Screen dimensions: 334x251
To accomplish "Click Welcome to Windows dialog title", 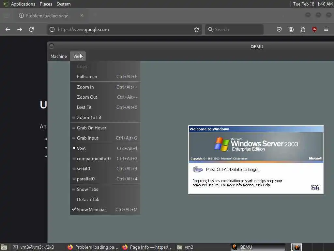I will point(209,129).
